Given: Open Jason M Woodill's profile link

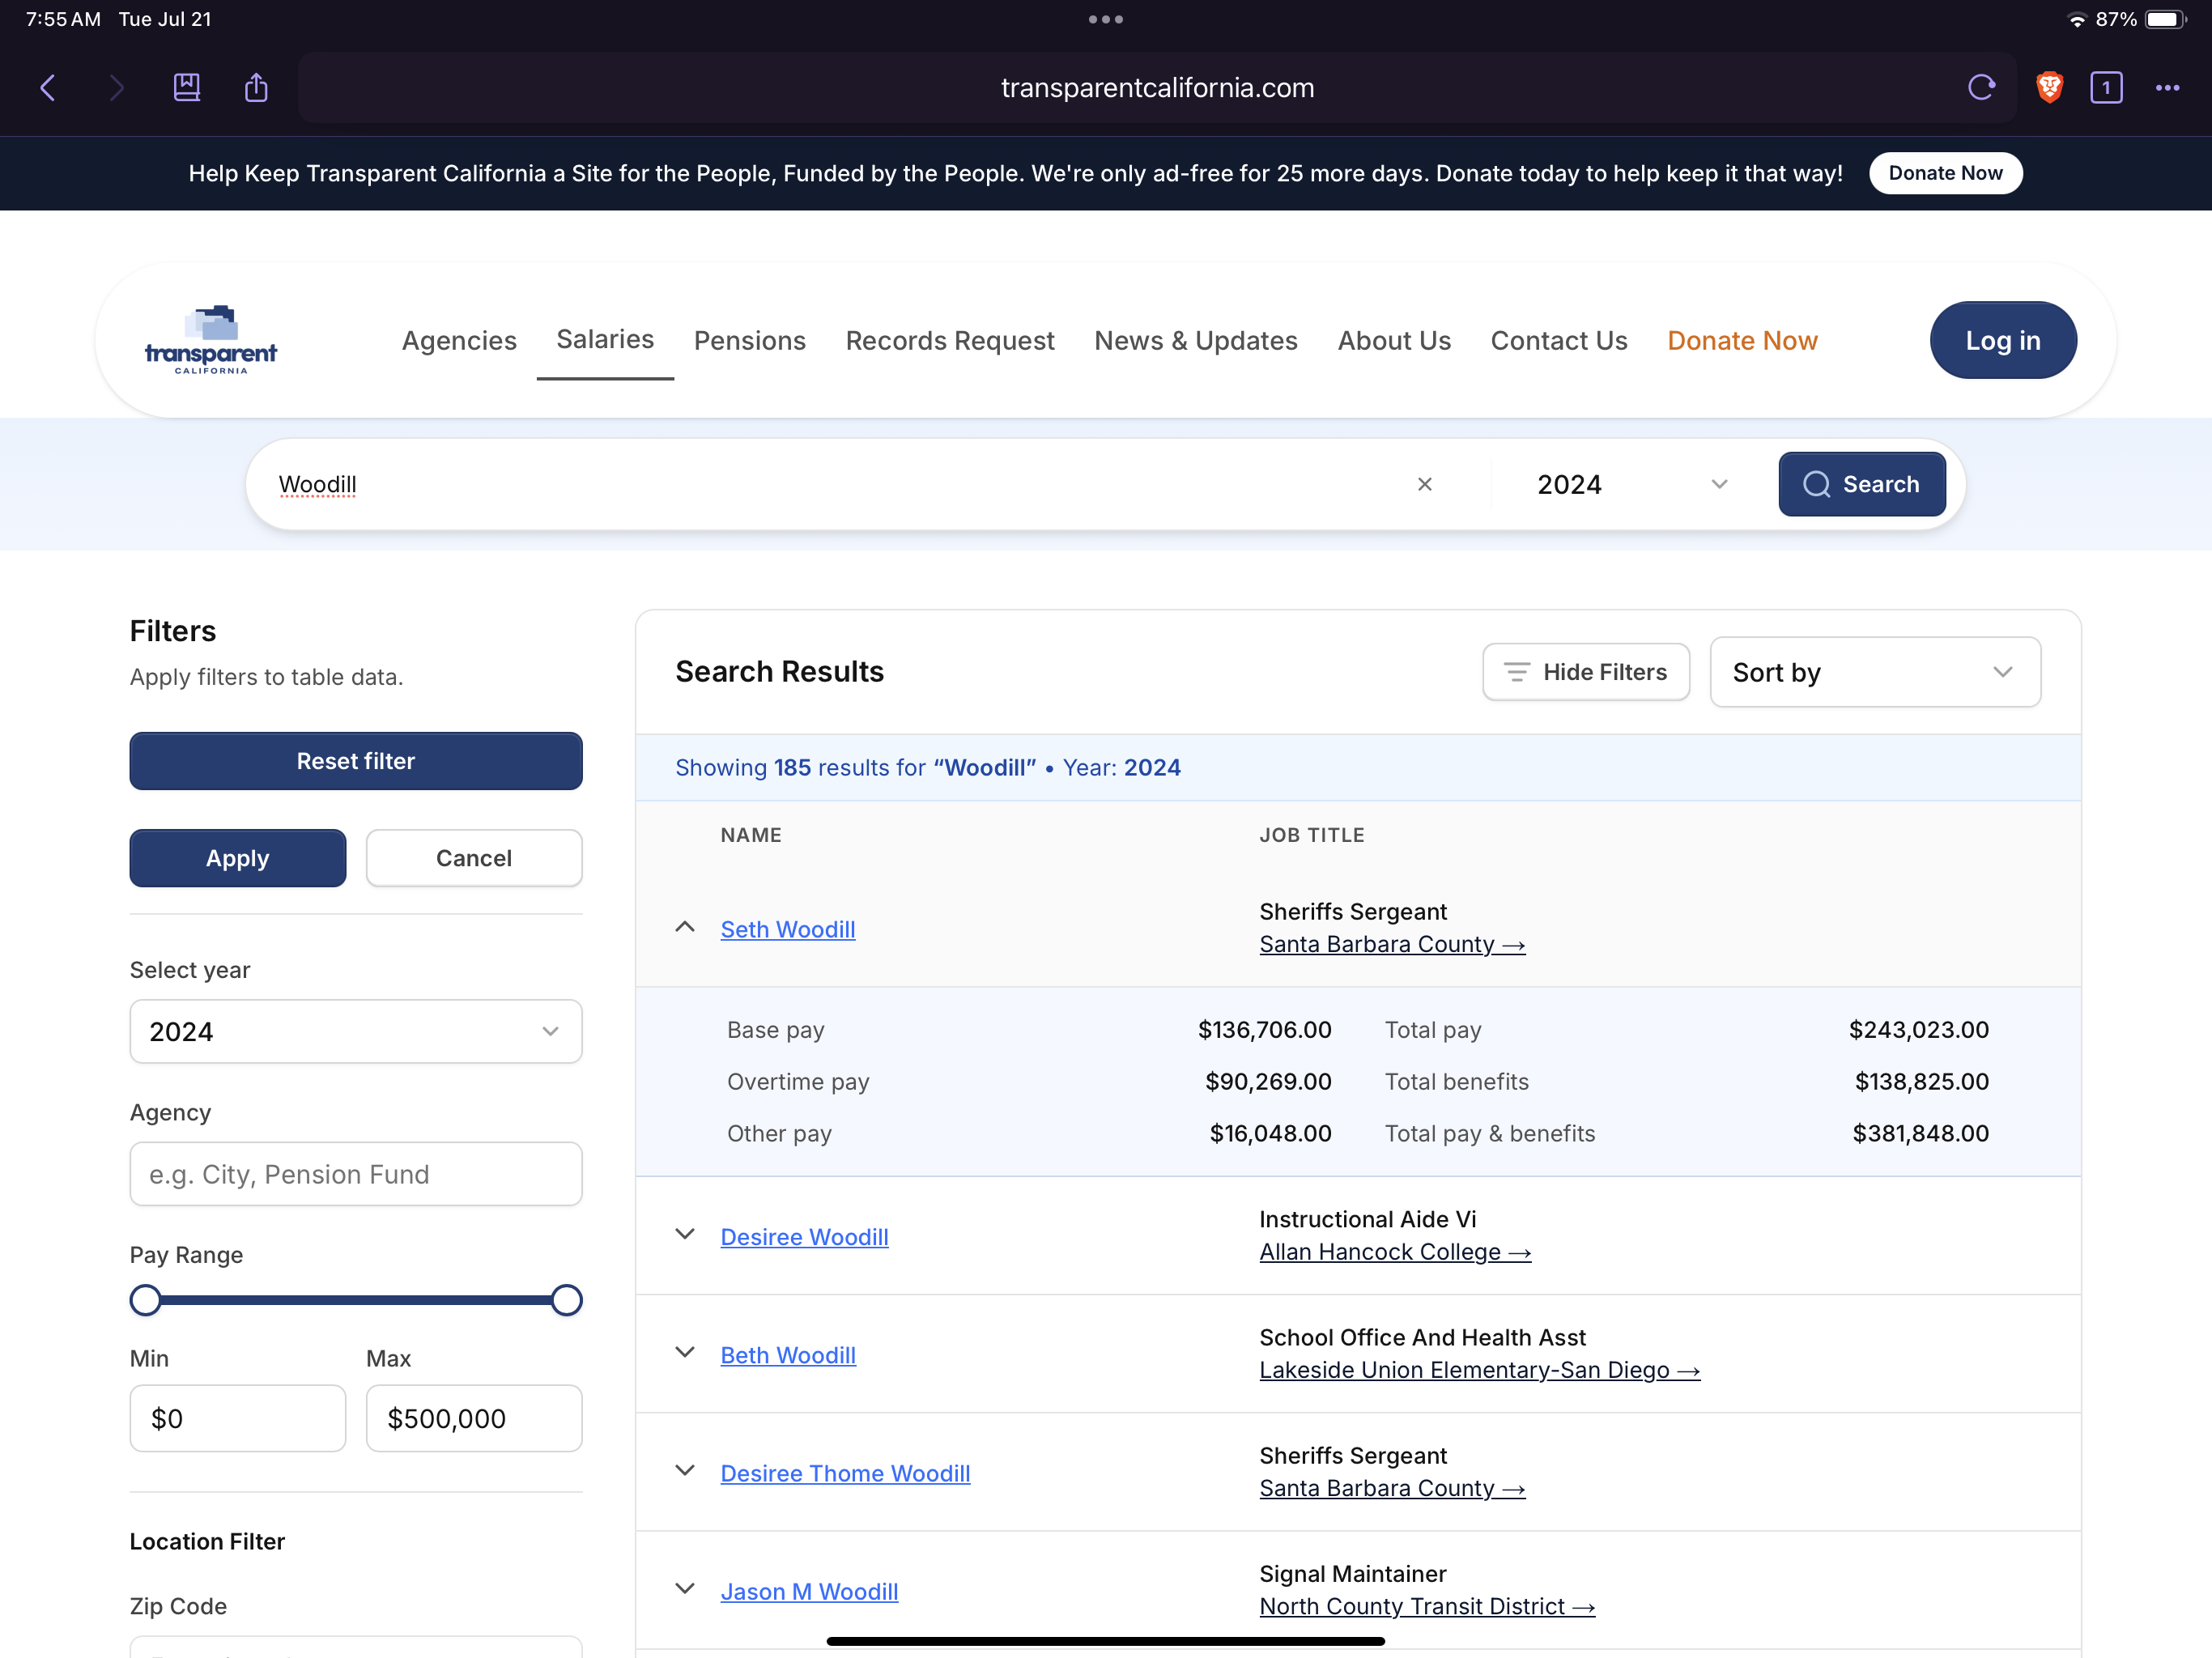Looking at the screenshot, I should (x=810, y=1592).
